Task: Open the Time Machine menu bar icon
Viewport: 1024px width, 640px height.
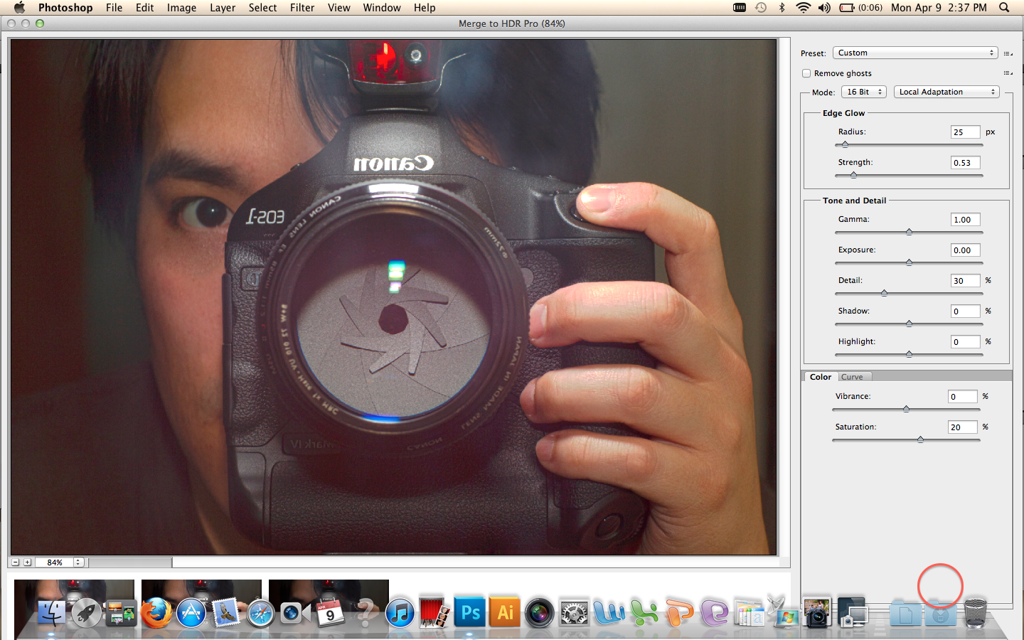Action: tap(761, 8)
